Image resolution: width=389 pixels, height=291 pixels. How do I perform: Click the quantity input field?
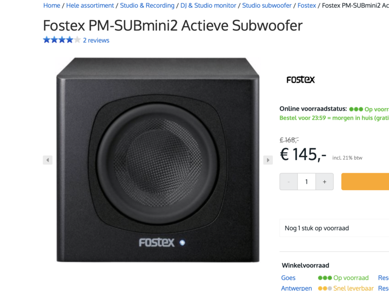tap(307, 181)
